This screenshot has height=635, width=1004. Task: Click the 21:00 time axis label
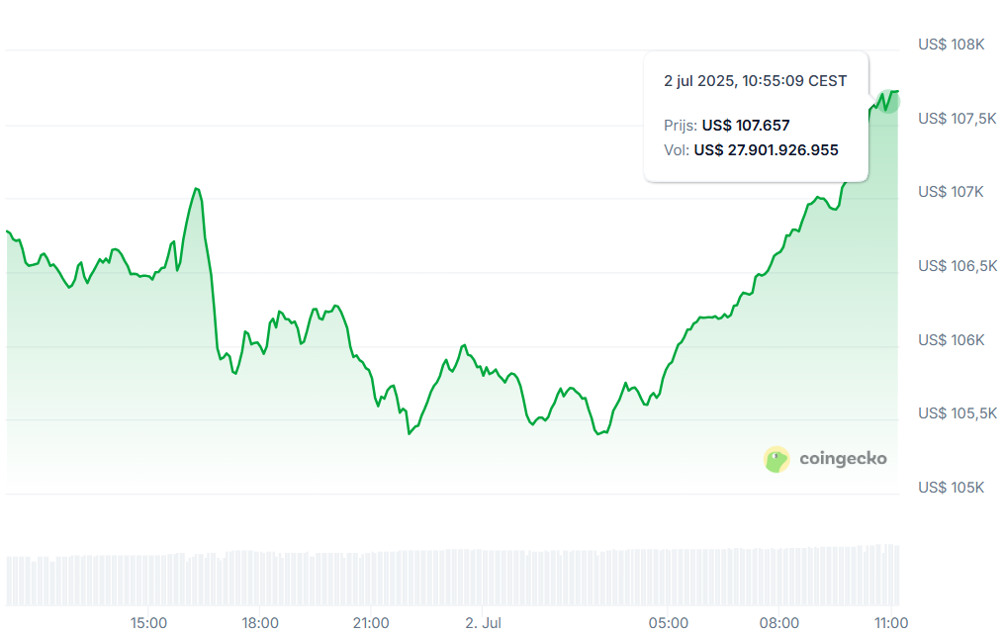click(x=371, y=623)
